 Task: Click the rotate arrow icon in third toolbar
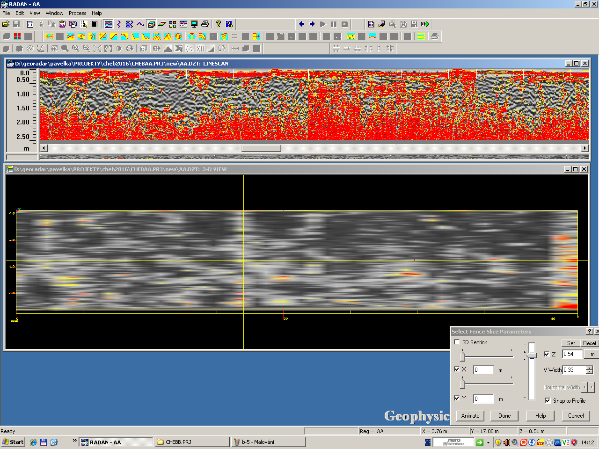point(130,48)
